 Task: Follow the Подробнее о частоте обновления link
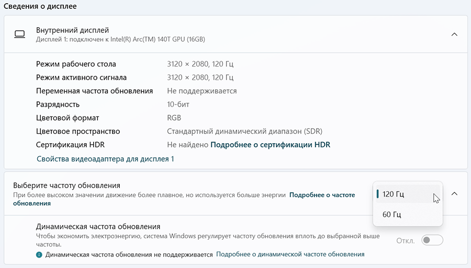coord(322,195)
